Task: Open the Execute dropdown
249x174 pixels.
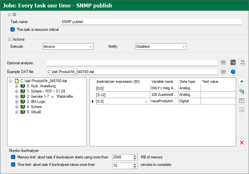Action: coord(68,46)
